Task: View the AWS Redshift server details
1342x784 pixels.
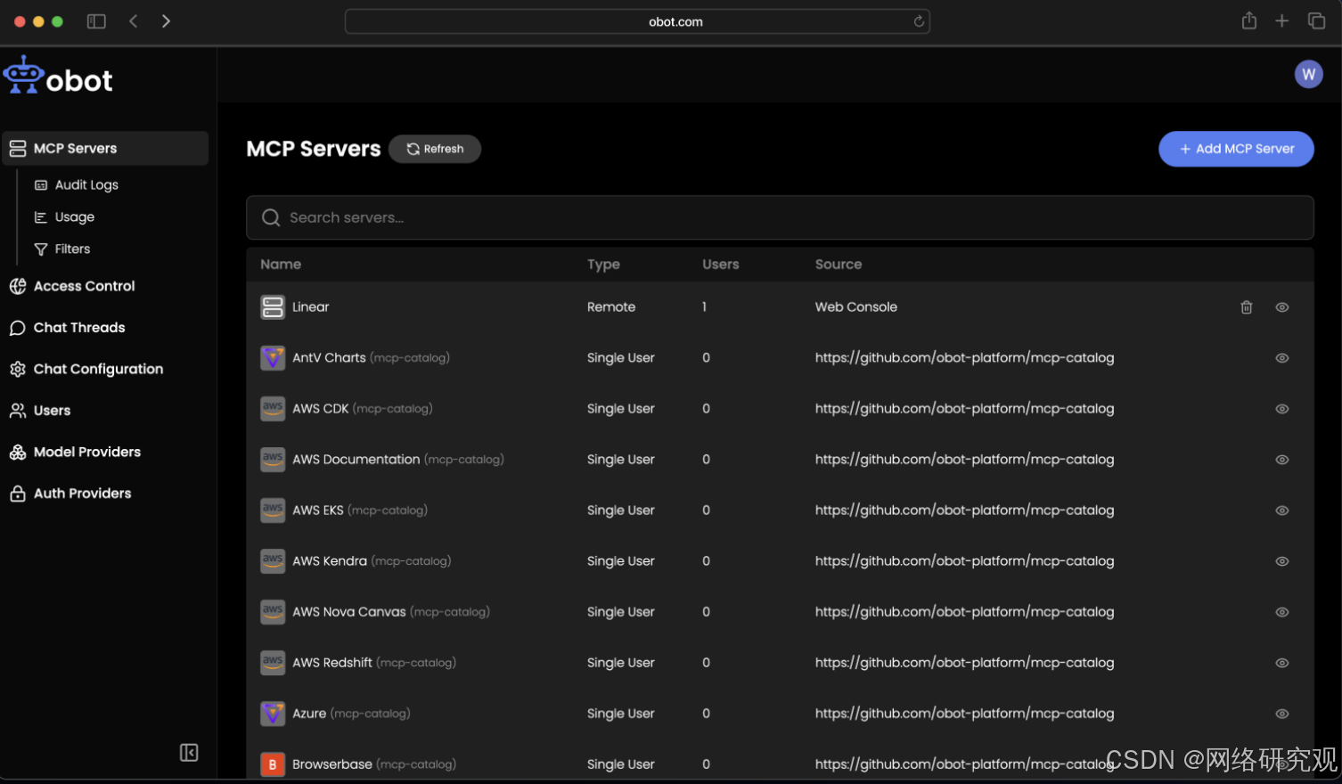Action: pos(1282,663)
